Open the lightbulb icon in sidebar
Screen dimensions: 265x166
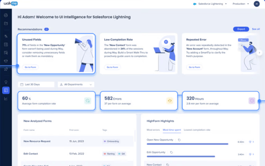(x=6, y=82)
